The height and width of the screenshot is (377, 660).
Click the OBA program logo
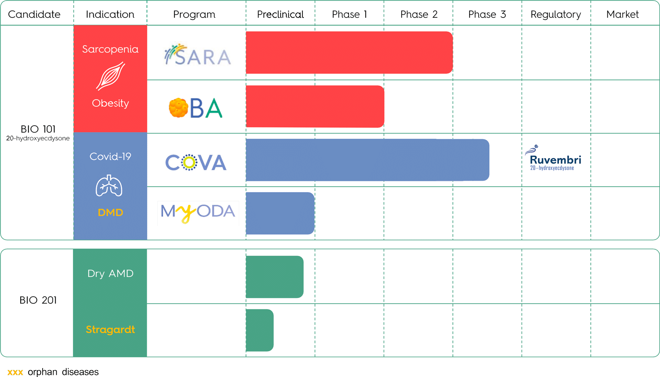tap(196, 108)
